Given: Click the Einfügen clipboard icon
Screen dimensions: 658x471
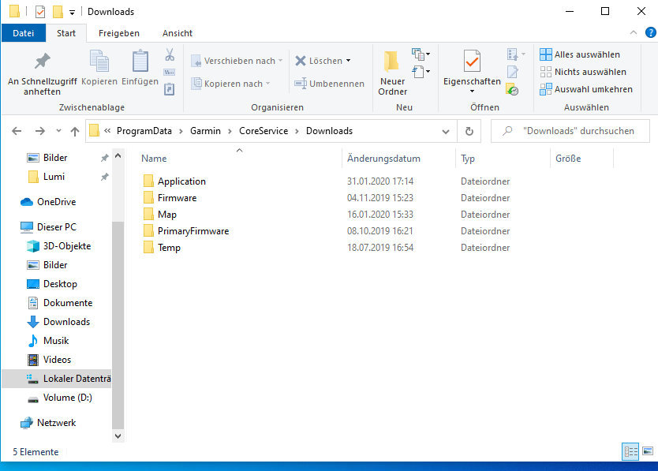Looking at the screenshot, I should [x=140, y=61].
